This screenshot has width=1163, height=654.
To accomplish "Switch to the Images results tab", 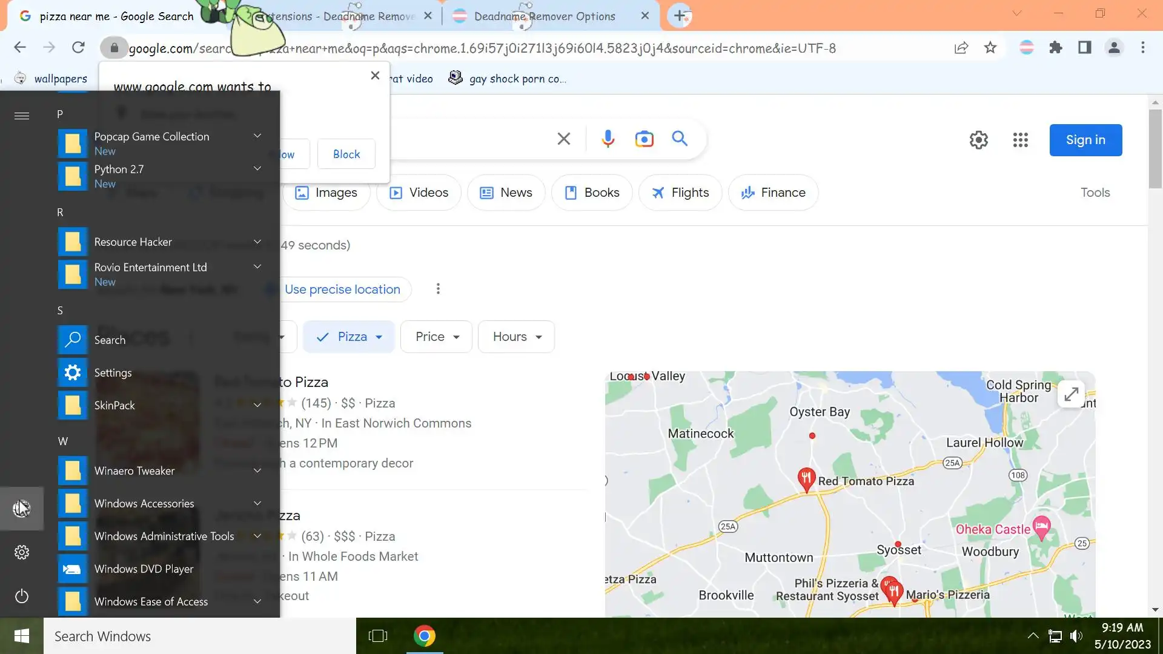I will tap(326, 193).
